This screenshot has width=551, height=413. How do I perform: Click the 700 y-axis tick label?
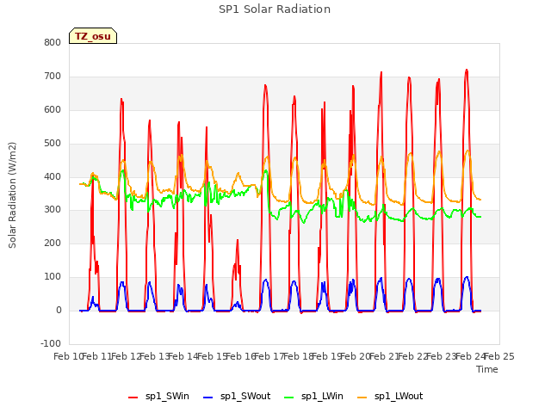[x=53, y=77]
